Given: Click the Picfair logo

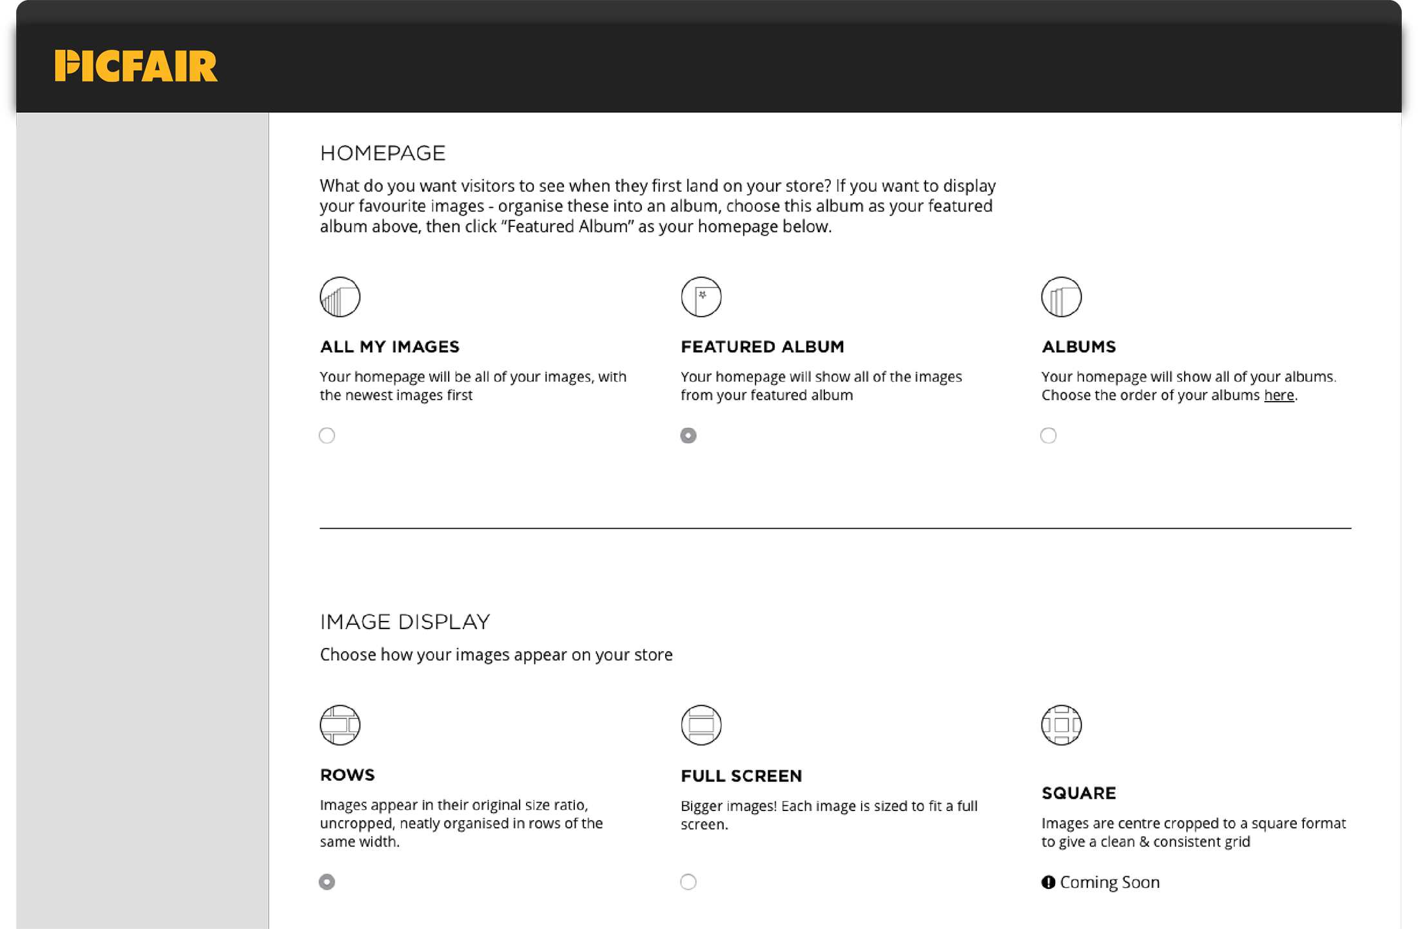Looking at the screenshot, I should pyautogui.click(x=136, y=66).
